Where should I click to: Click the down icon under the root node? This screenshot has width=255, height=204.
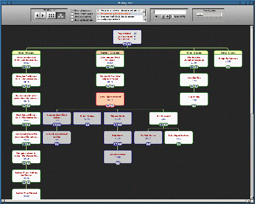[x=130, y=44]
